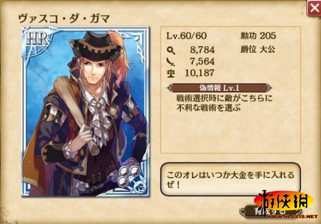321x224 pixels.
Task: Click the 8,784 stat value
Action: (202, 50)
